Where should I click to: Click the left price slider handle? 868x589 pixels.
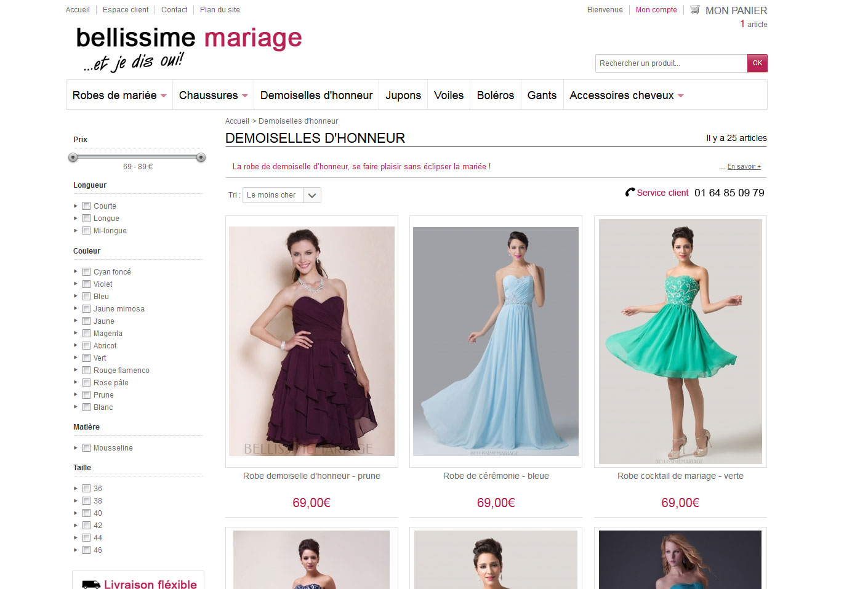pyautogui.click(x=73, y=158)
